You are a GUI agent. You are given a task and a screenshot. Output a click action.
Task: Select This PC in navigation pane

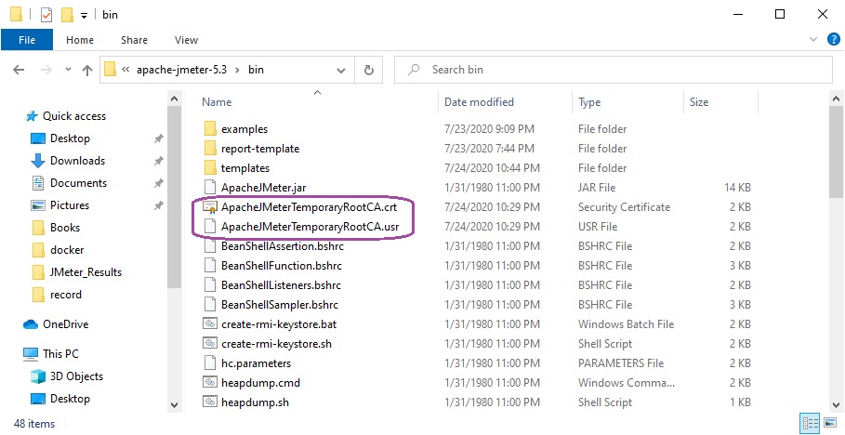60,354
